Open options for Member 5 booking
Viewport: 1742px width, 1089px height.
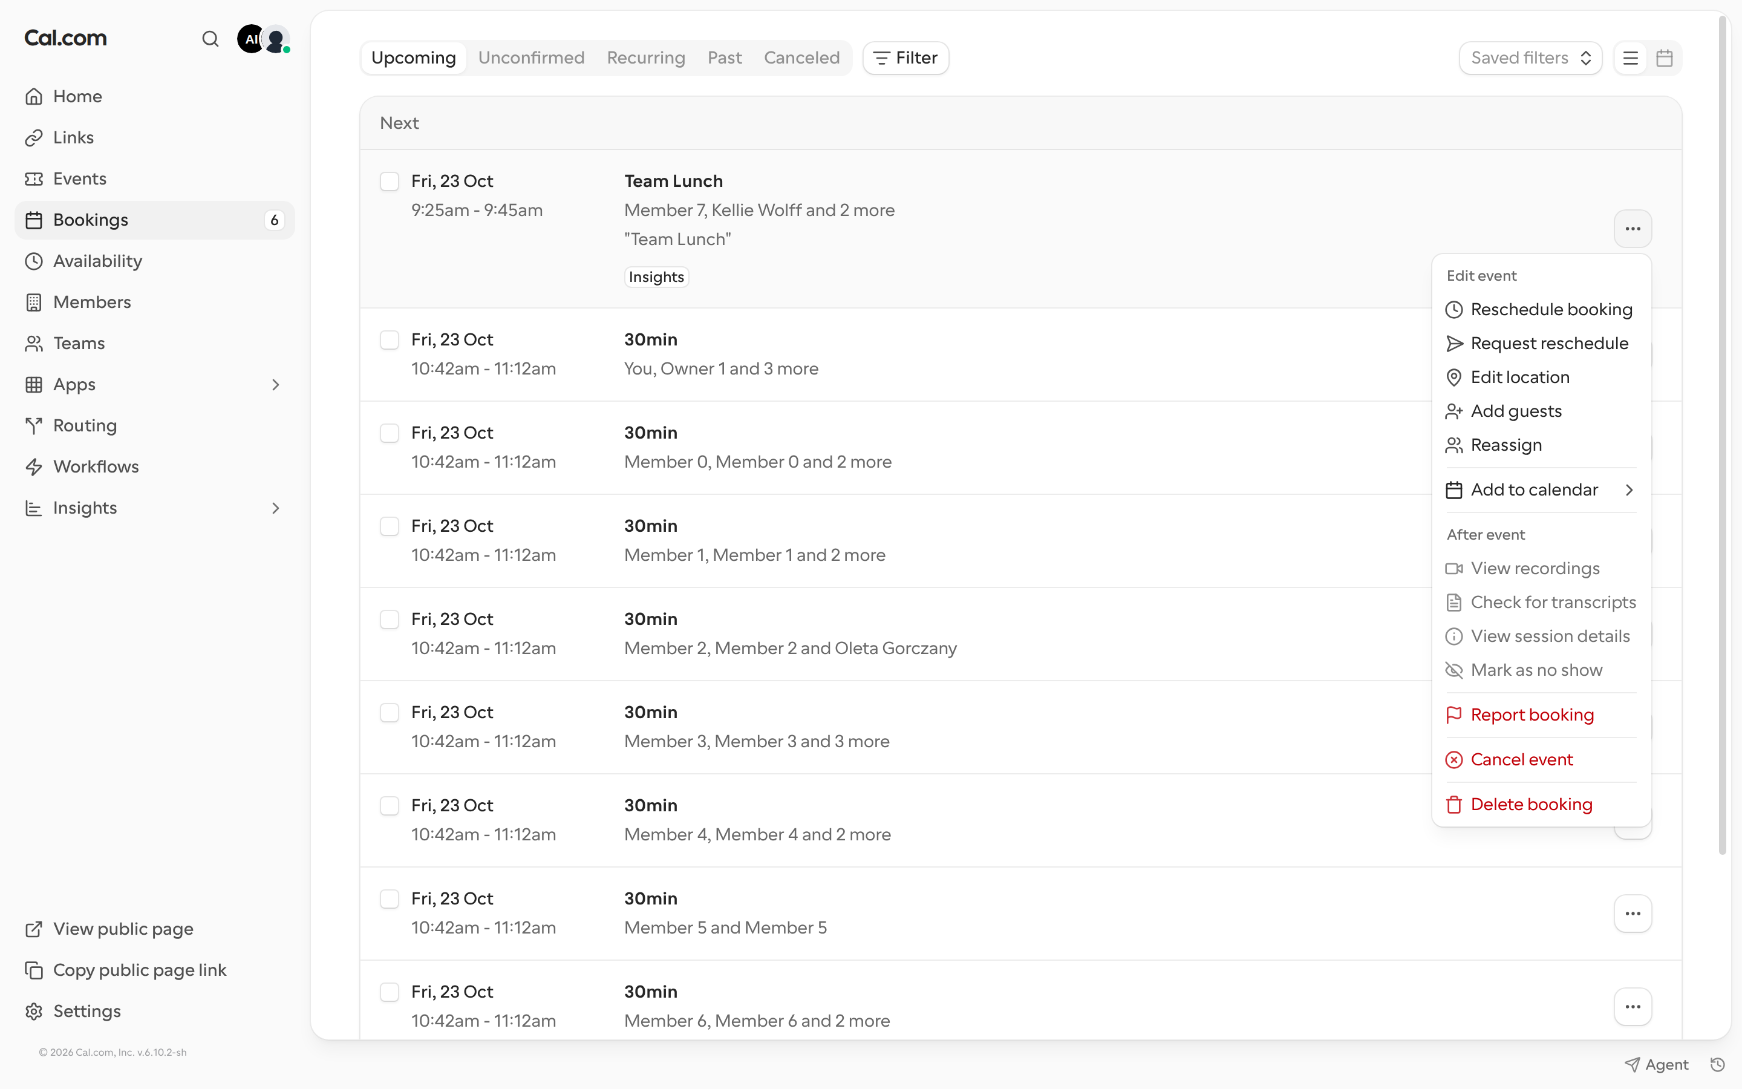point(1633,914)
